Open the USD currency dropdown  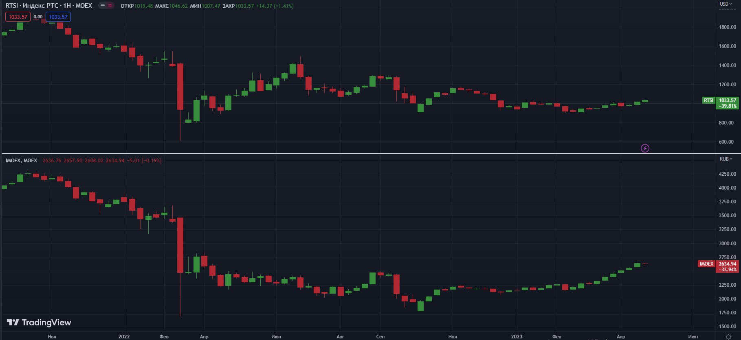[726, 4]
